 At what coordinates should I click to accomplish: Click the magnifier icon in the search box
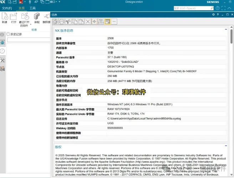click(212, 8)
